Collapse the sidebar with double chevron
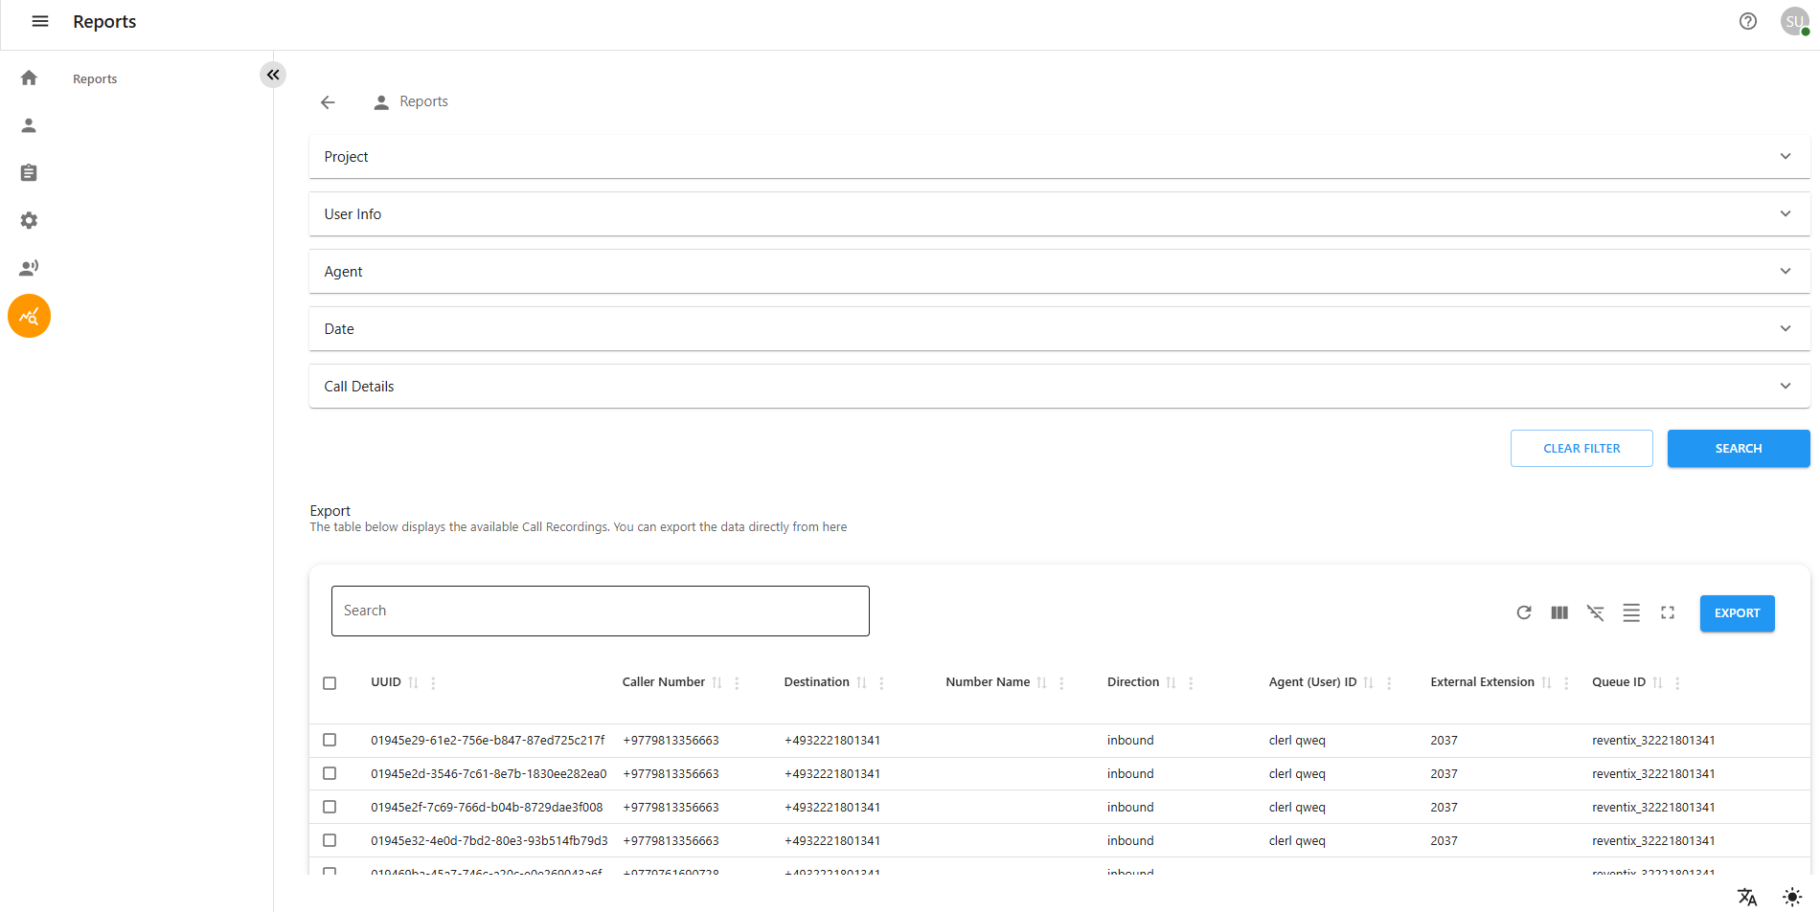Image resolution: width=1820 pixels, height=912 pixels. click(x=273, y=75)
